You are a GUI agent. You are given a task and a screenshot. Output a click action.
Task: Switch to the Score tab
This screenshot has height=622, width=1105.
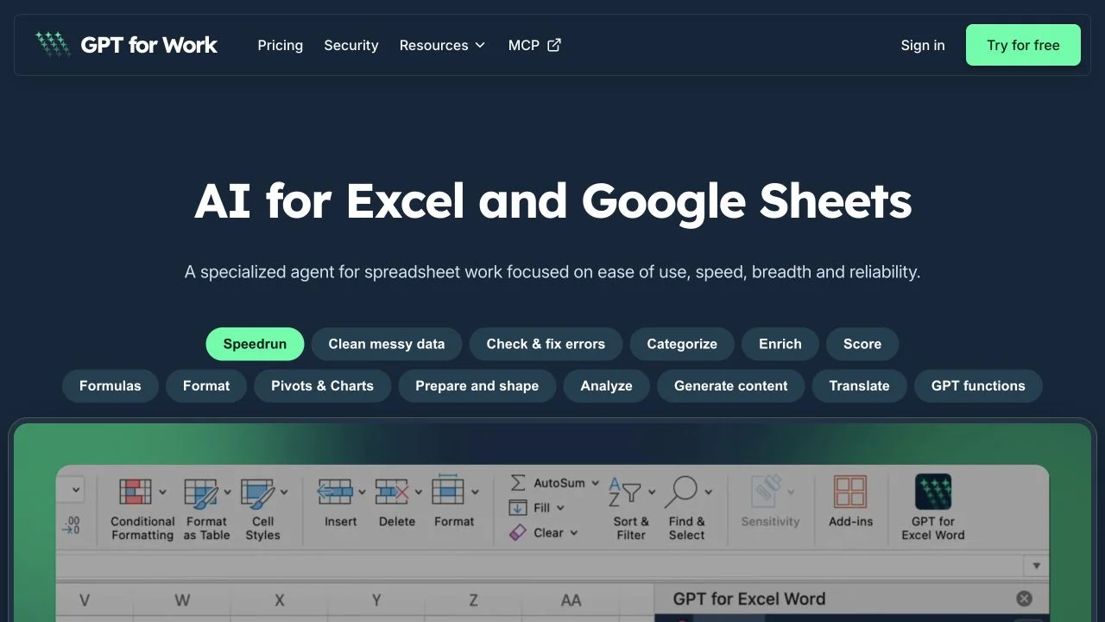click(x=862, y=344)
